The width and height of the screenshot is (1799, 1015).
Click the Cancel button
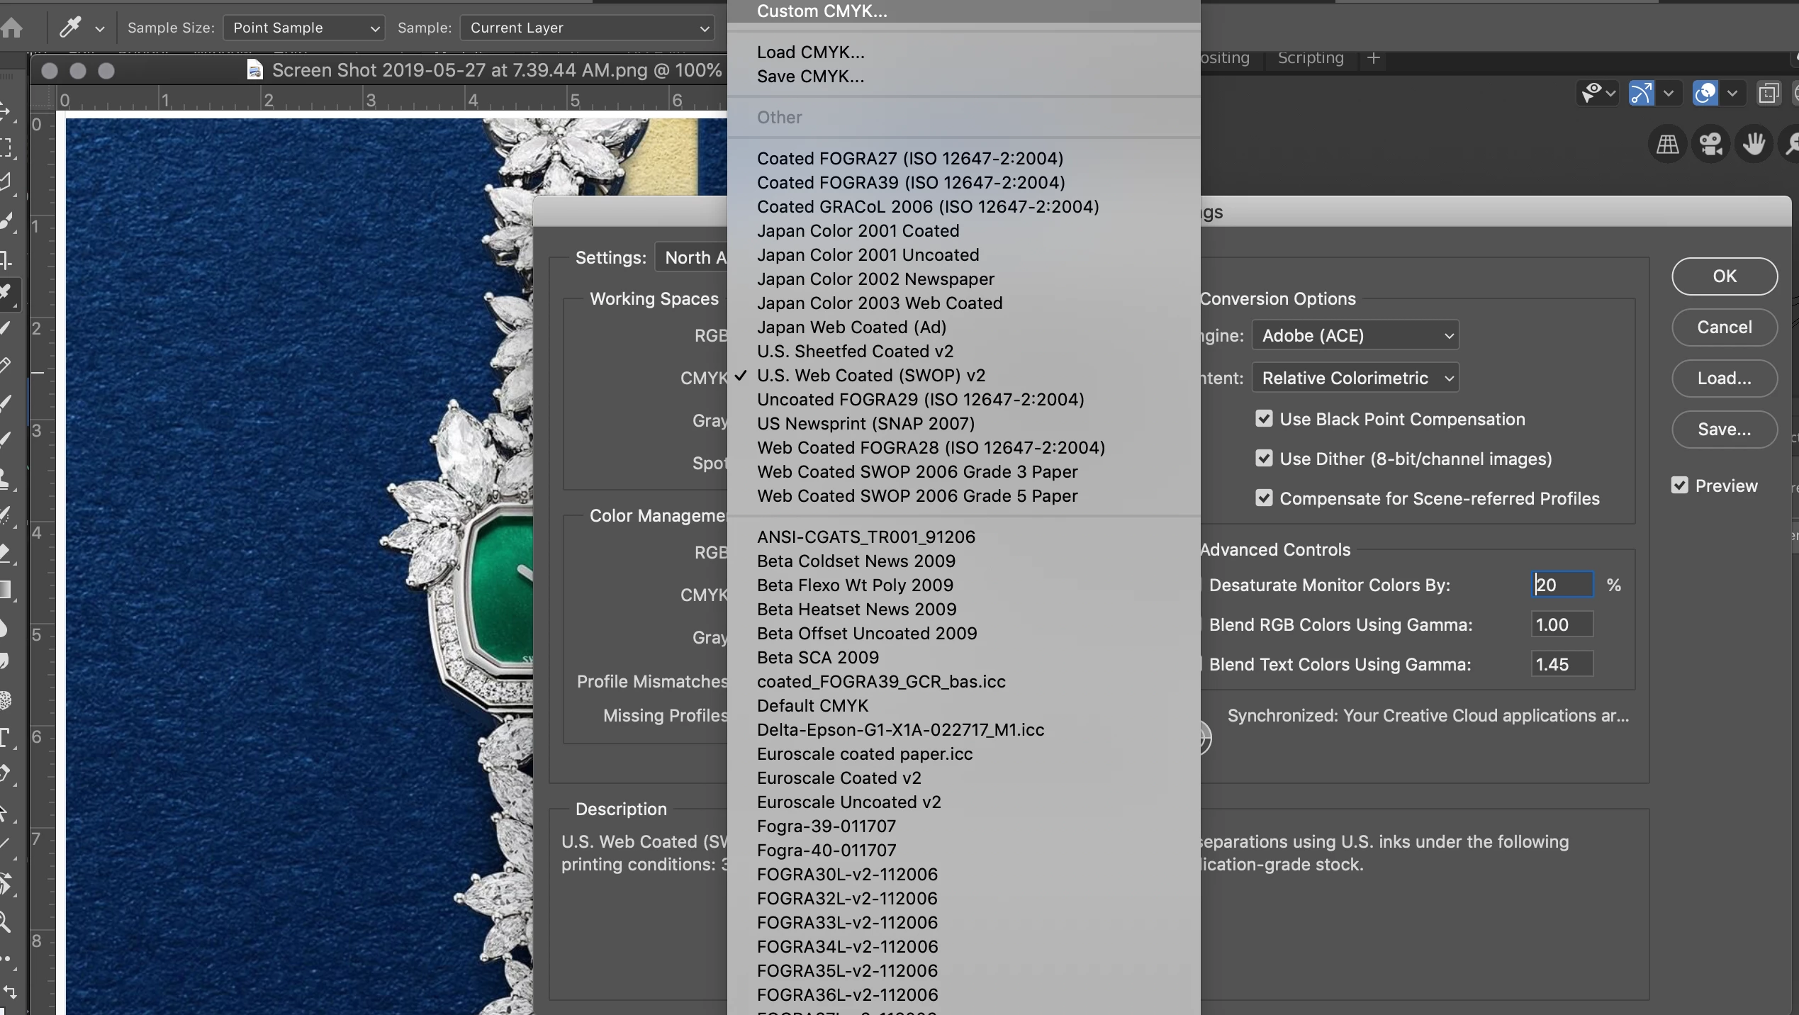click(1724, 327)
